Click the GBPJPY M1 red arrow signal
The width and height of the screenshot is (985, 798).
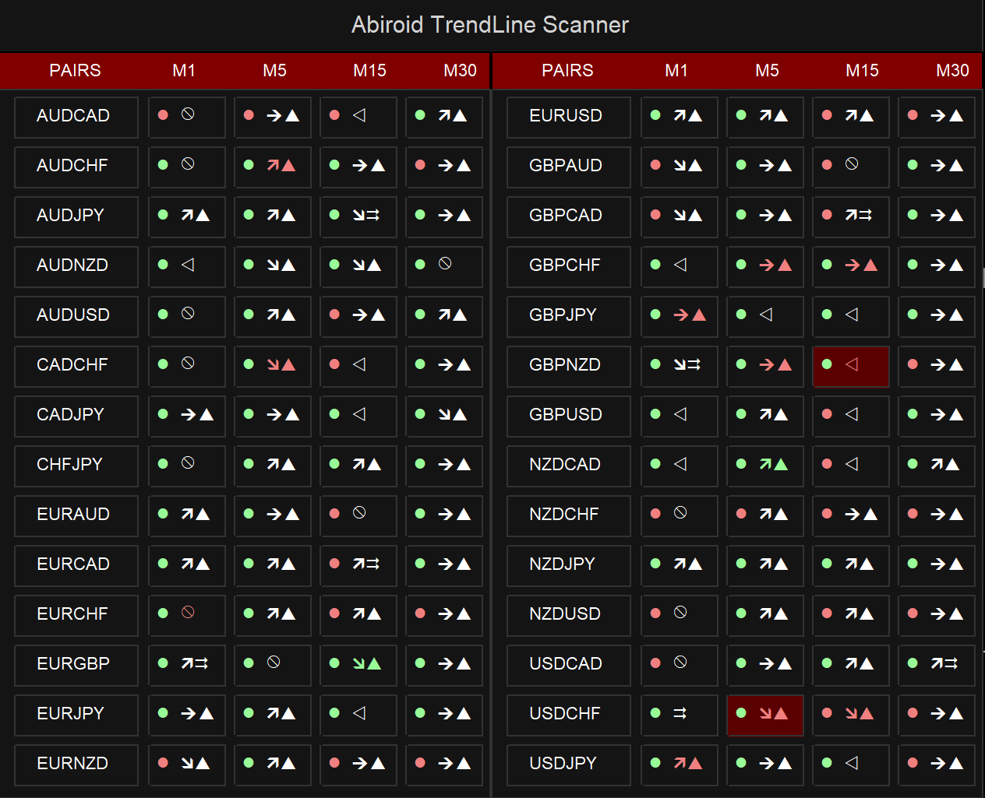pos(690,315)
